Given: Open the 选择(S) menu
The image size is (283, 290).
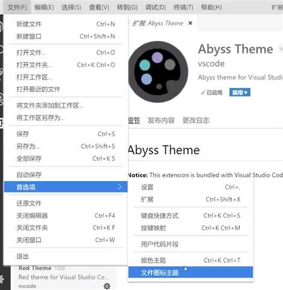Looking at the screenshot, I should coord(72,7).
